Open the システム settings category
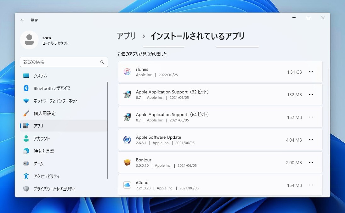This screenshot has width=345, height=213. 64,76
